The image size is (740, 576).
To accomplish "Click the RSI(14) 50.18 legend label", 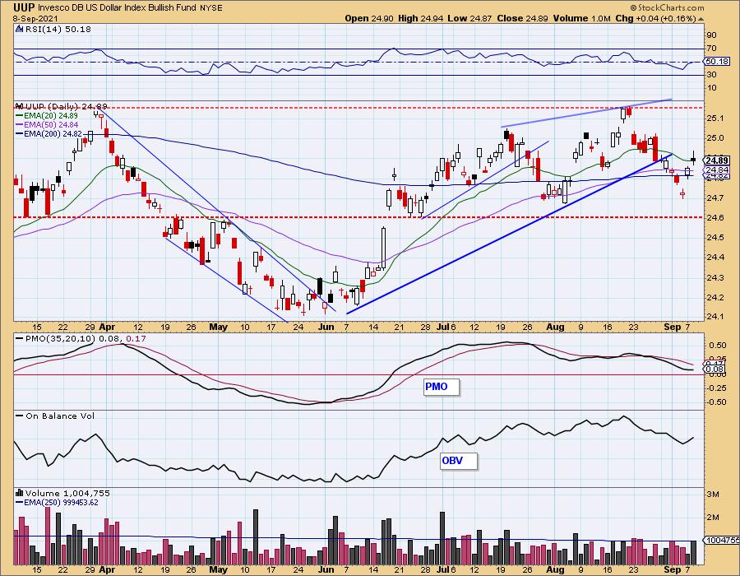I will tap(58, 30).
